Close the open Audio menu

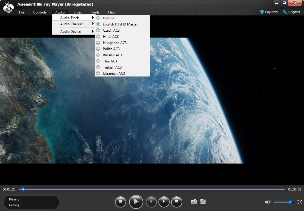click(60, 12)
